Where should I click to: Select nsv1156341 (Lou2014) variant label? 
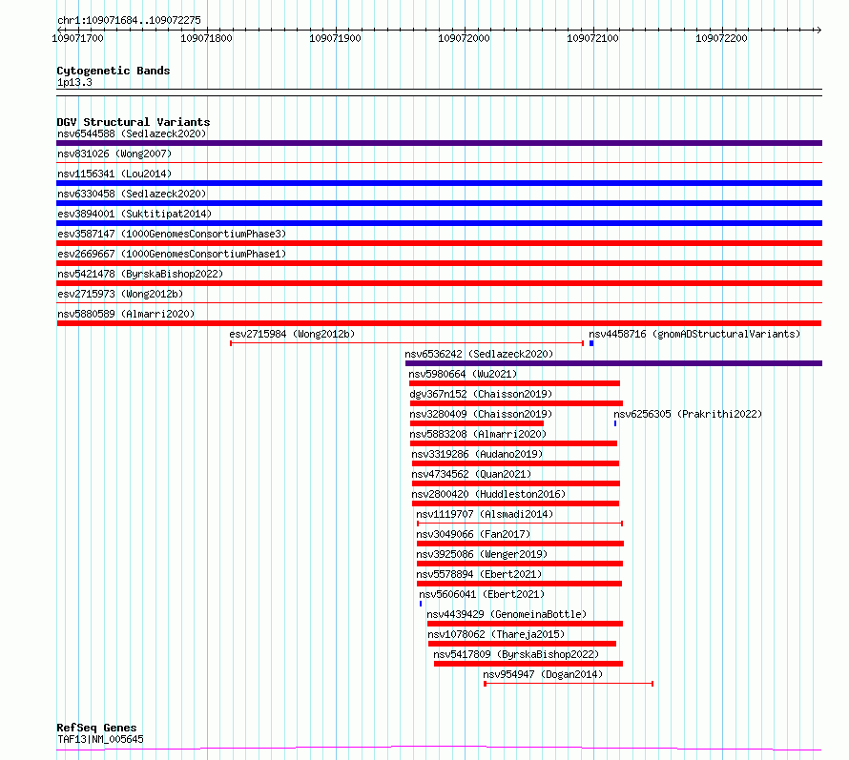click(x=114, y=174)
